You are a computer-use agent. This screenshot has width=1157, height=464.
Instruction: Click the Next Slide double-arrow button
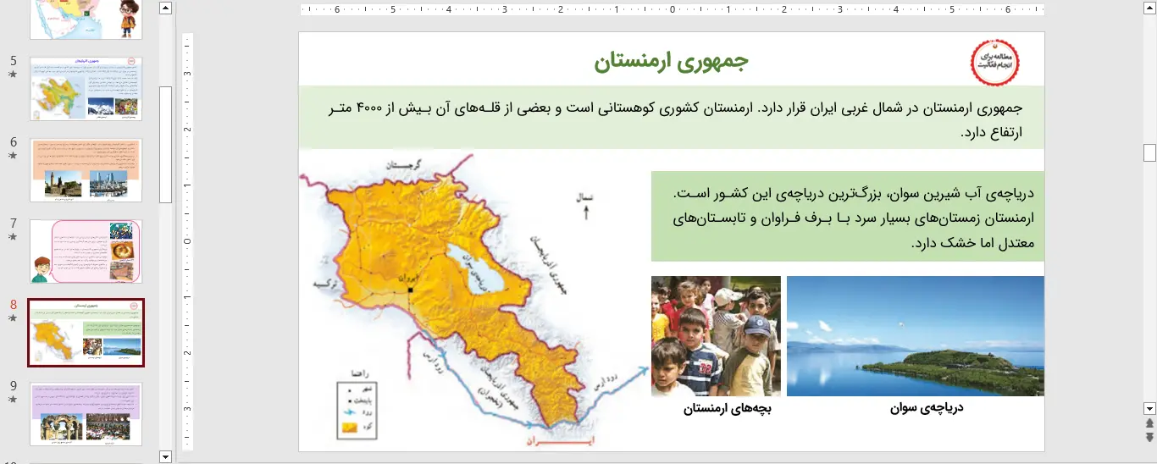tap(1149, 437)
